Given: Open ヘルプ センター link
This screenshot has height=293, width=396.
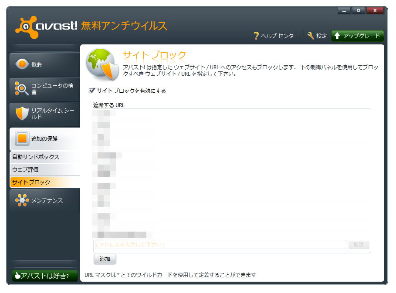Looking at the screenshot, I should point(276,36).
